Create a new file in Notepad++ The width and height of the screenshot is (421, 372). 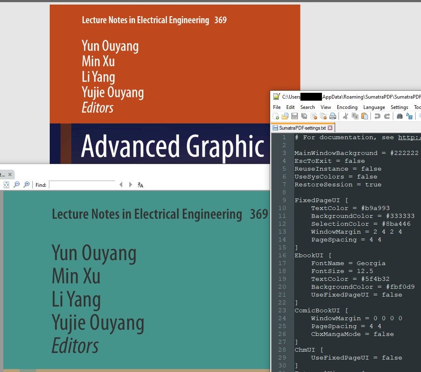point(275,117)
